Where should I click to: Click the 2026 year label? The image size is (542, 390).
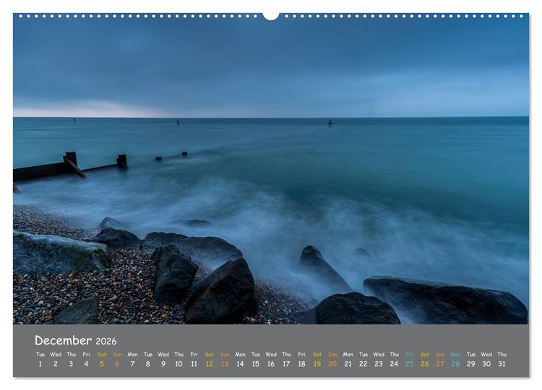pyautogui.click(x=106, y=342)
